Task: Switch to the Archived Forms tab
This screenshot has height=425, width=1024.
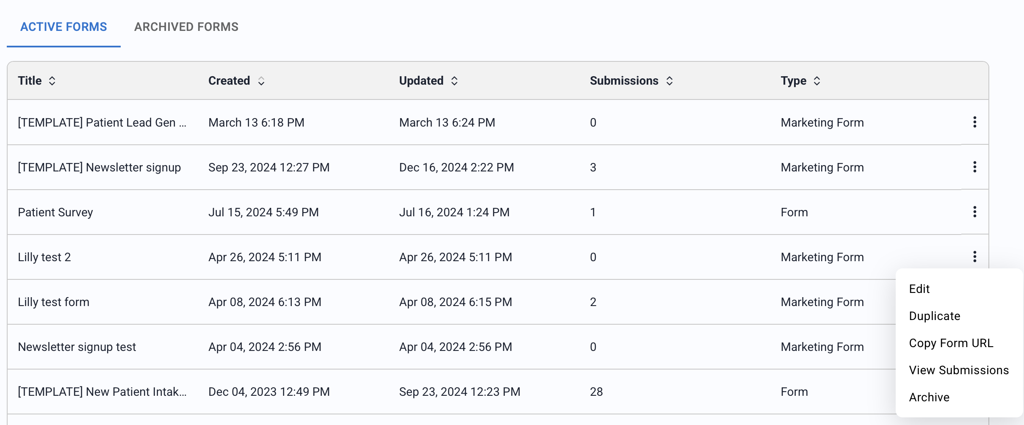Action: pyautogui.click(x=186, y=27)
